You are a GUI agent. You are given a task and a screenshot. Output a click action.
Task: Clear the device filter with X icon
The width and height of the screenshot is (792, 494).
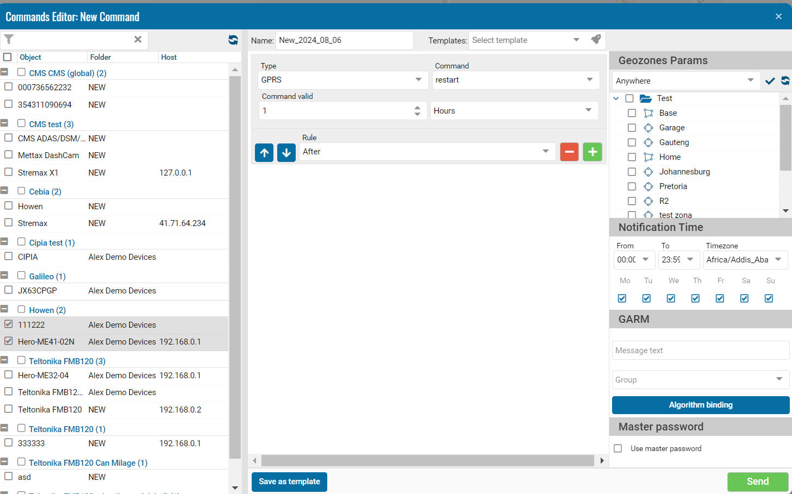[138, 39]
